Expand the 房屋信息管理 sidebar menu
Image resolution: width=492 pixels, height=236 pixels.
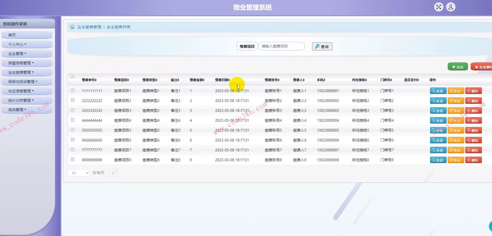[x=27, y=63]
